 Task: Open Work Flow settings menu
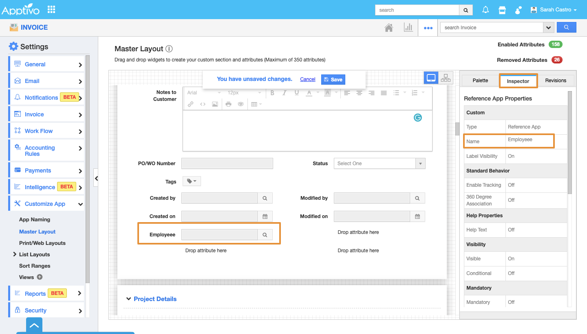coord(46,131)
